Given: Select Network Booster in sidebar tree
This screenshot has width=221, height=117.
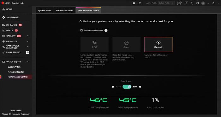Looking at the screenshot, I should pyautogui.click(x=16, y=72).
